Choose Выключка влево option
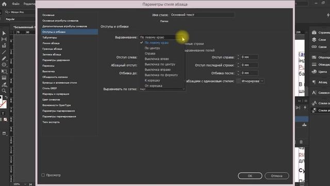Screen dimensions: 330x186 157,59
